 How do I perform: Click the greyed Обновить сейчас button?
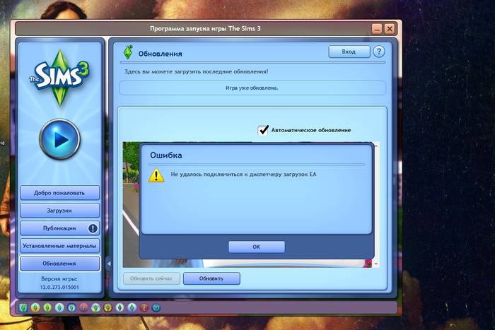(x=151, y=278)
